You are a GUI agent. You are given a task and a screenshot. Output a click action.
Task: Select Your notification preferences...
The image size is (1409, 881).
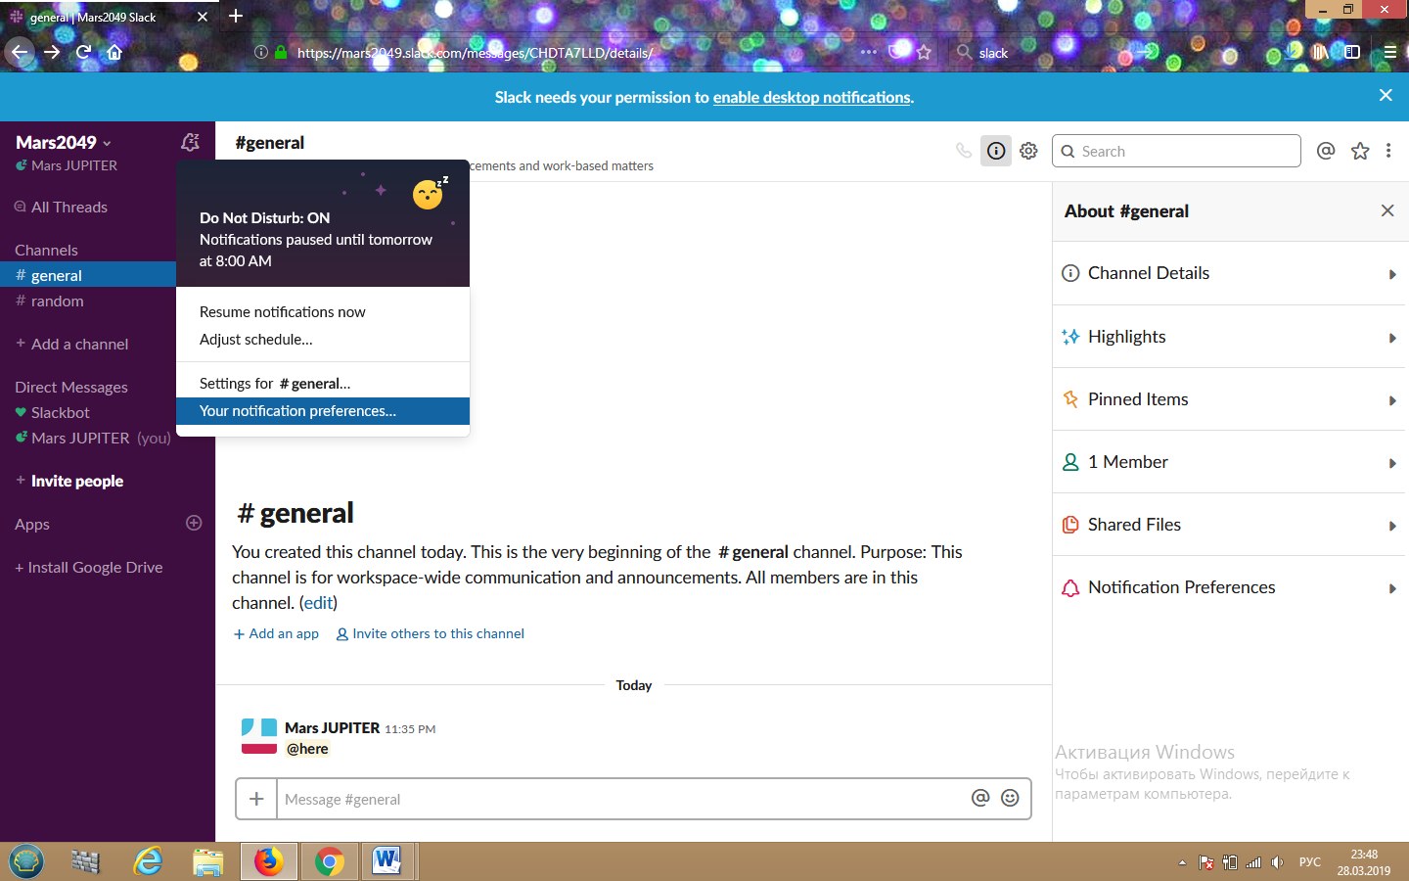[x=323, y=411]
